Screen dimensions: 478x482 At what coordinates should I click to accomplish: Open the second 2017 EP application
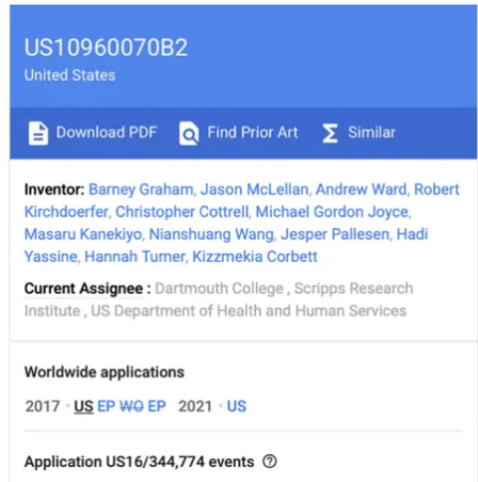click(x=156, y=406)
